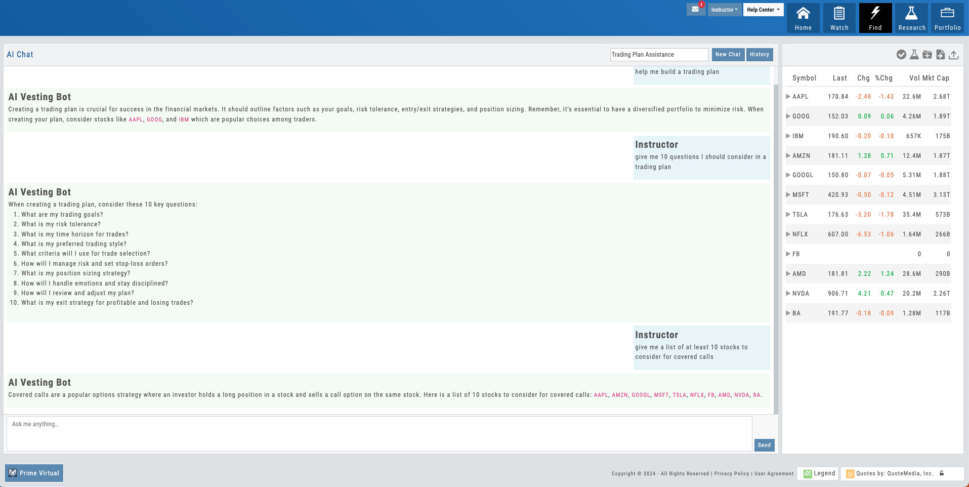
Task: Expand the AMZN row triangle
Action: point(788,155)
